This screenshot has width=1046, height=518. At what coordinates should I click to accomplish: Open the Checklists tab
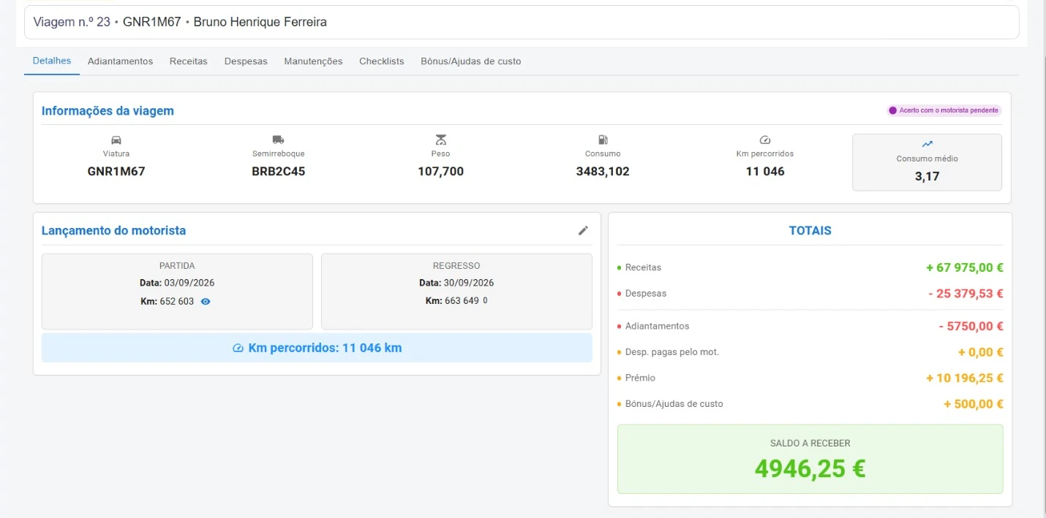382,61
